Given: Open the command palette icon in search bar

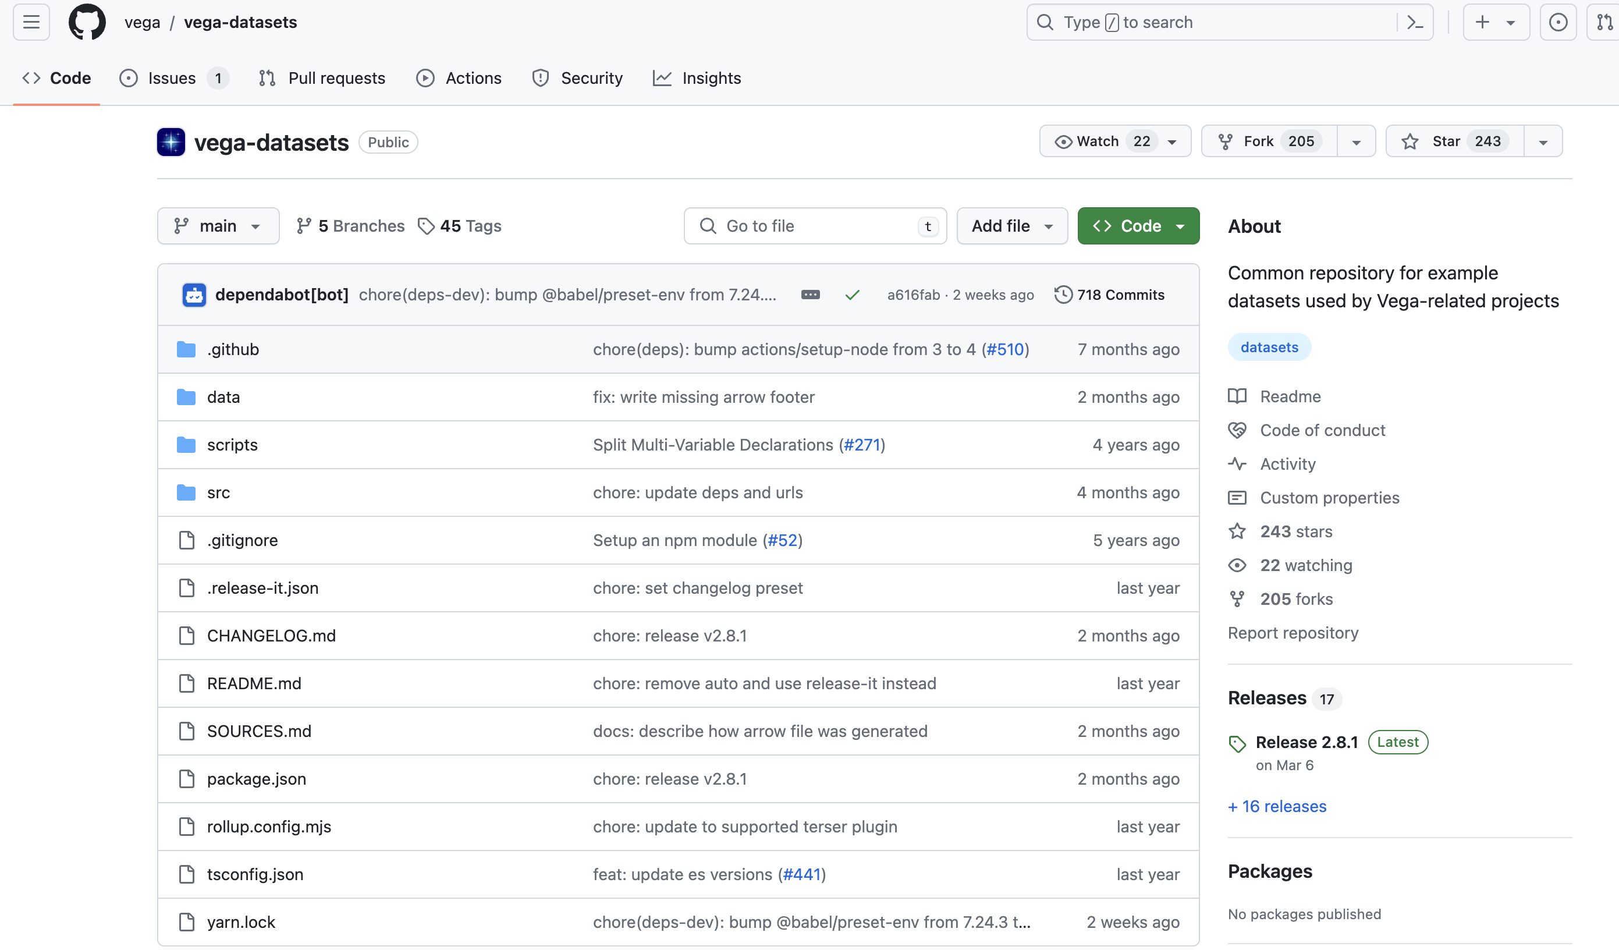Looking at the screenshot, I should pos(1415,23).
